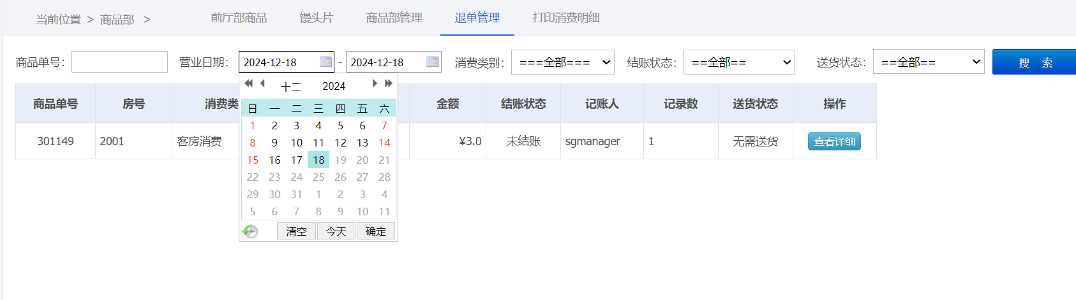1076x300 pixels.
Task: Click 清空 button in date picker
Action: pyautogui.click(x=296, y=231)
